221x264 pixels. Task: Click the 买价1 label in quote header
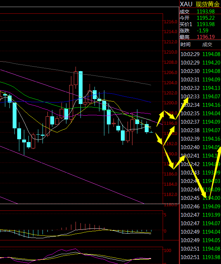[186, 24]
